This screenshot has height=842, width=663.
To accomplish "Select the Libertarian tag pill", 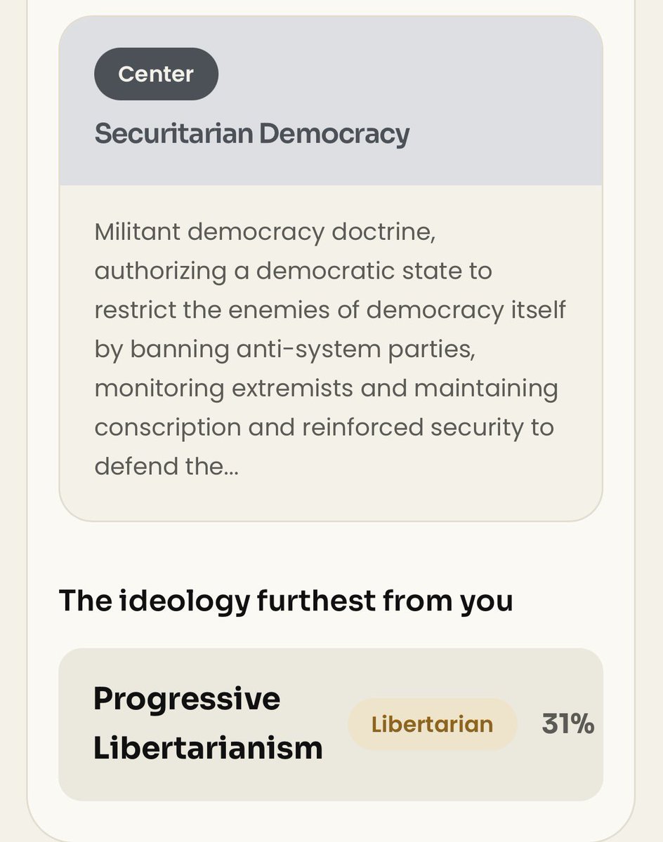I will tap(432, 724).
